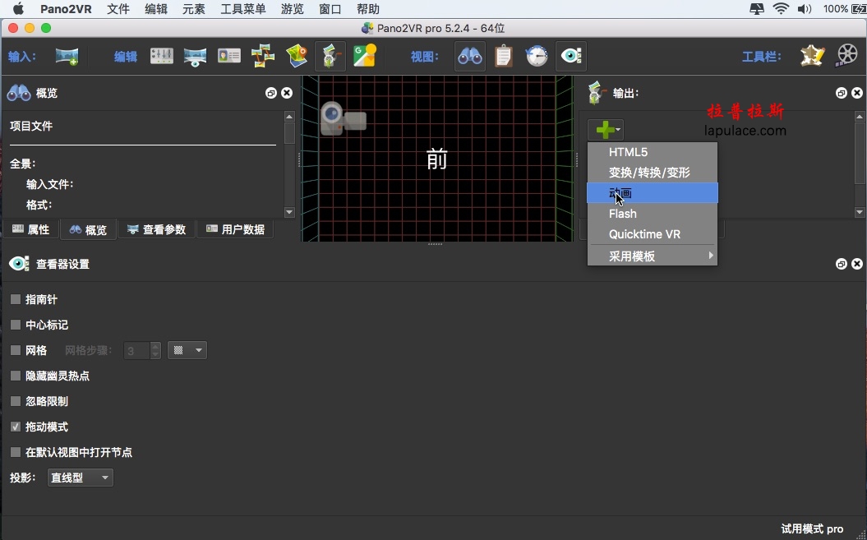This screenshot has width=867, height=540.
Task: Click the 网格步骤 number field
Action: pyautogui.click(x=136, y=350)
